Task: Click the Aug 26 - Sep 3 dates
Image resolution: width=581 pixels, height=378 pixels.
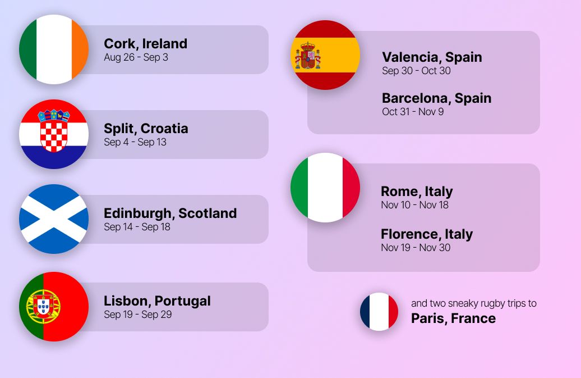Action: (136, 57)
